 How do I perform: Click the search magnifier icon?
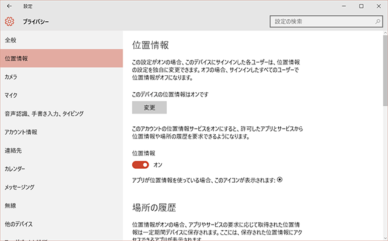click(x=378, y=21)
